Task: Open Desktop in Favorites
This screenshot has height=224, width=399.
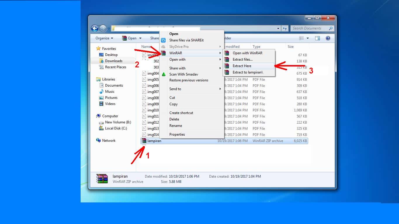Action: coord(111,55)
